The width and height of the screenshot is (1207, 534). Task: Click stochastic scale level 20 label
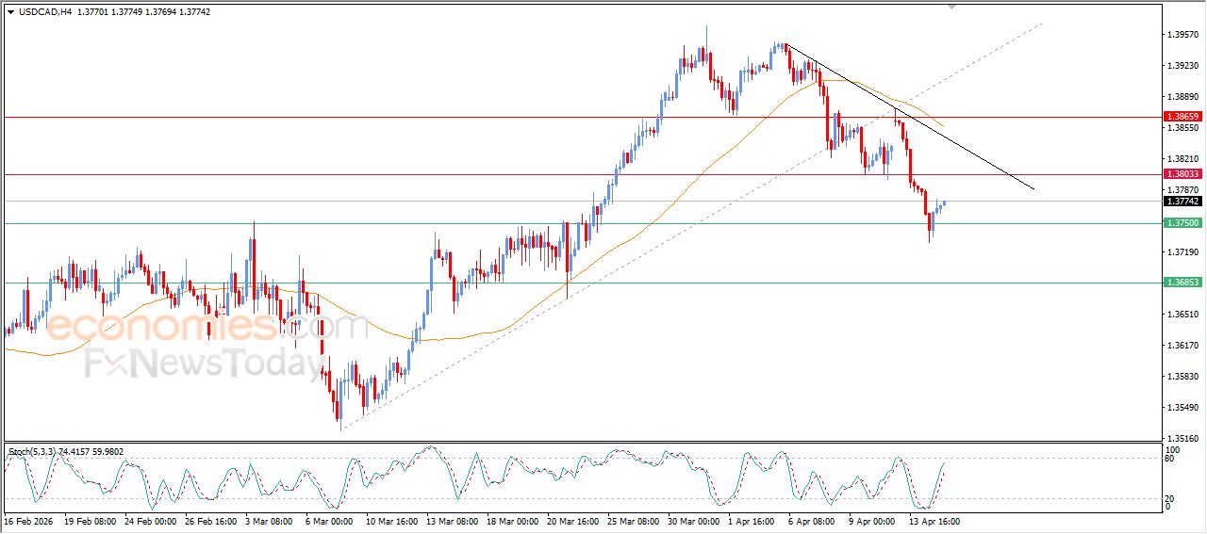pos(1171,498)
